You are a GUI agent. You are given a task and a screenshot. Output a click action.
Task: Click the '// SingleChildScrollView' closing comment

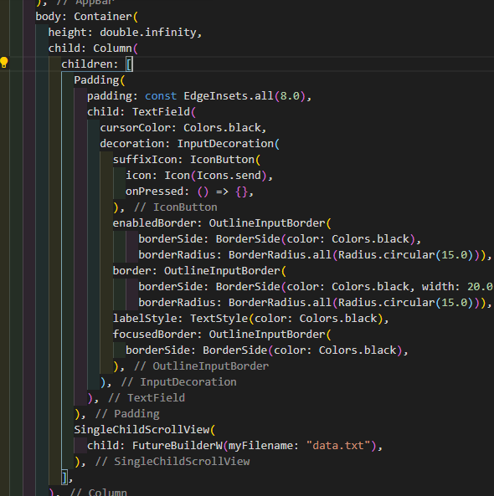click(x=172, y=461)
